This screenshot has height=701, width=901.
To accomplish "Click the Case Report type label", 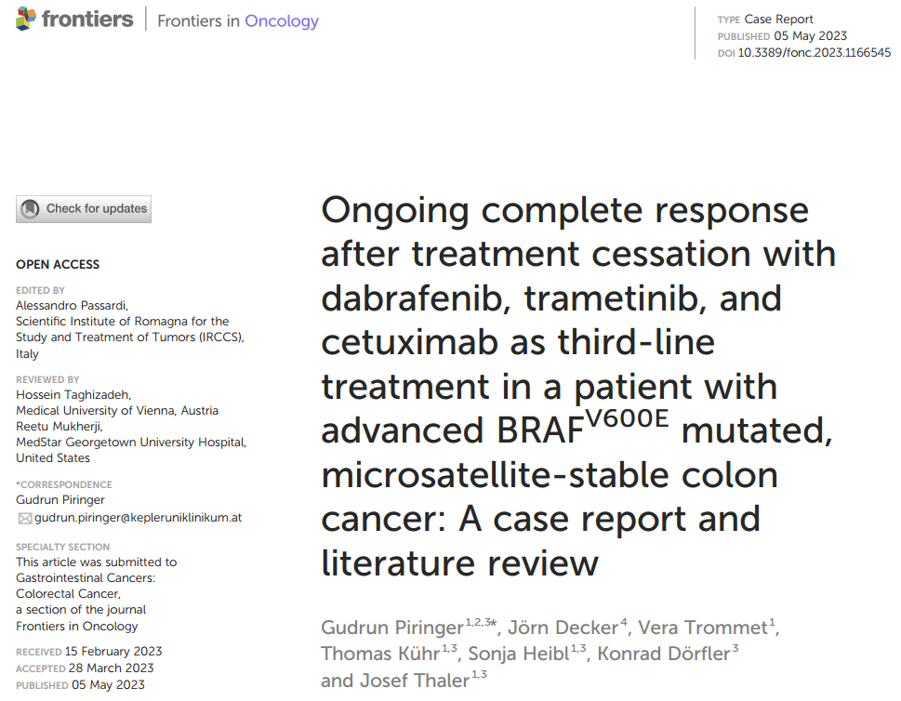I will (779, 20).
